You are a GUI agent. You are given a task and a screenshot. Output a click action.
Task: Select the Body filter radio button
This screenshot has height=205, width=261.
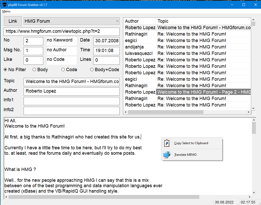34,70
